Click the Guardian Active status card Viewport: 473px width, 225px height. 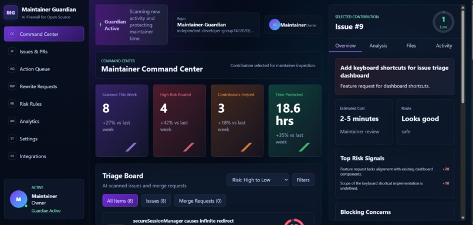coord(131,25)
